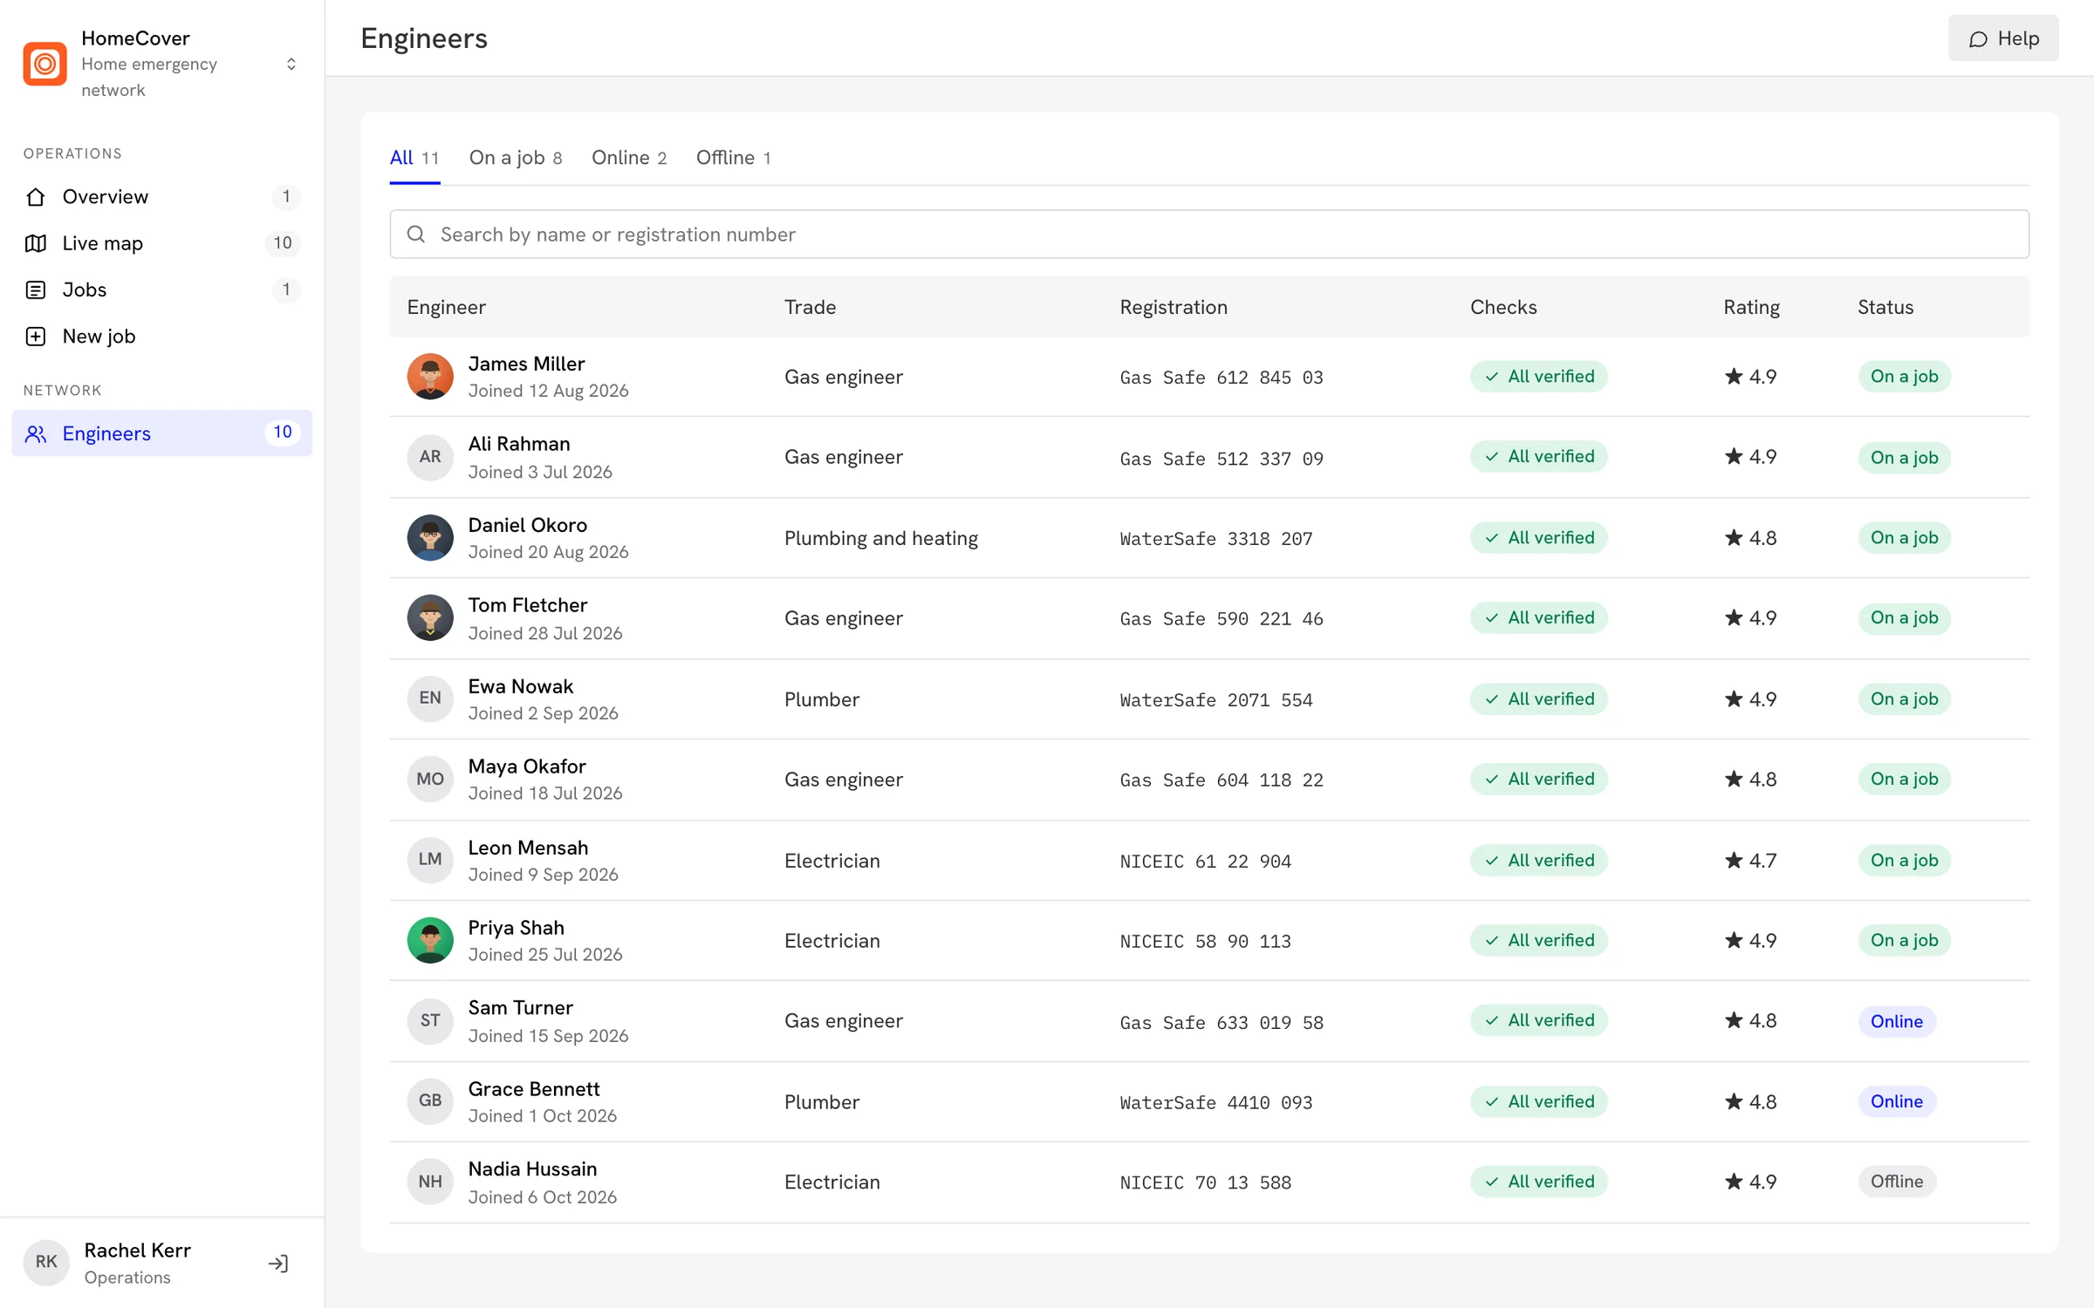Image resolution: width=2094 pixels, height=1308 pixels.
Task: Switch to the Offline tab
Action: click(x=734, y=158)
